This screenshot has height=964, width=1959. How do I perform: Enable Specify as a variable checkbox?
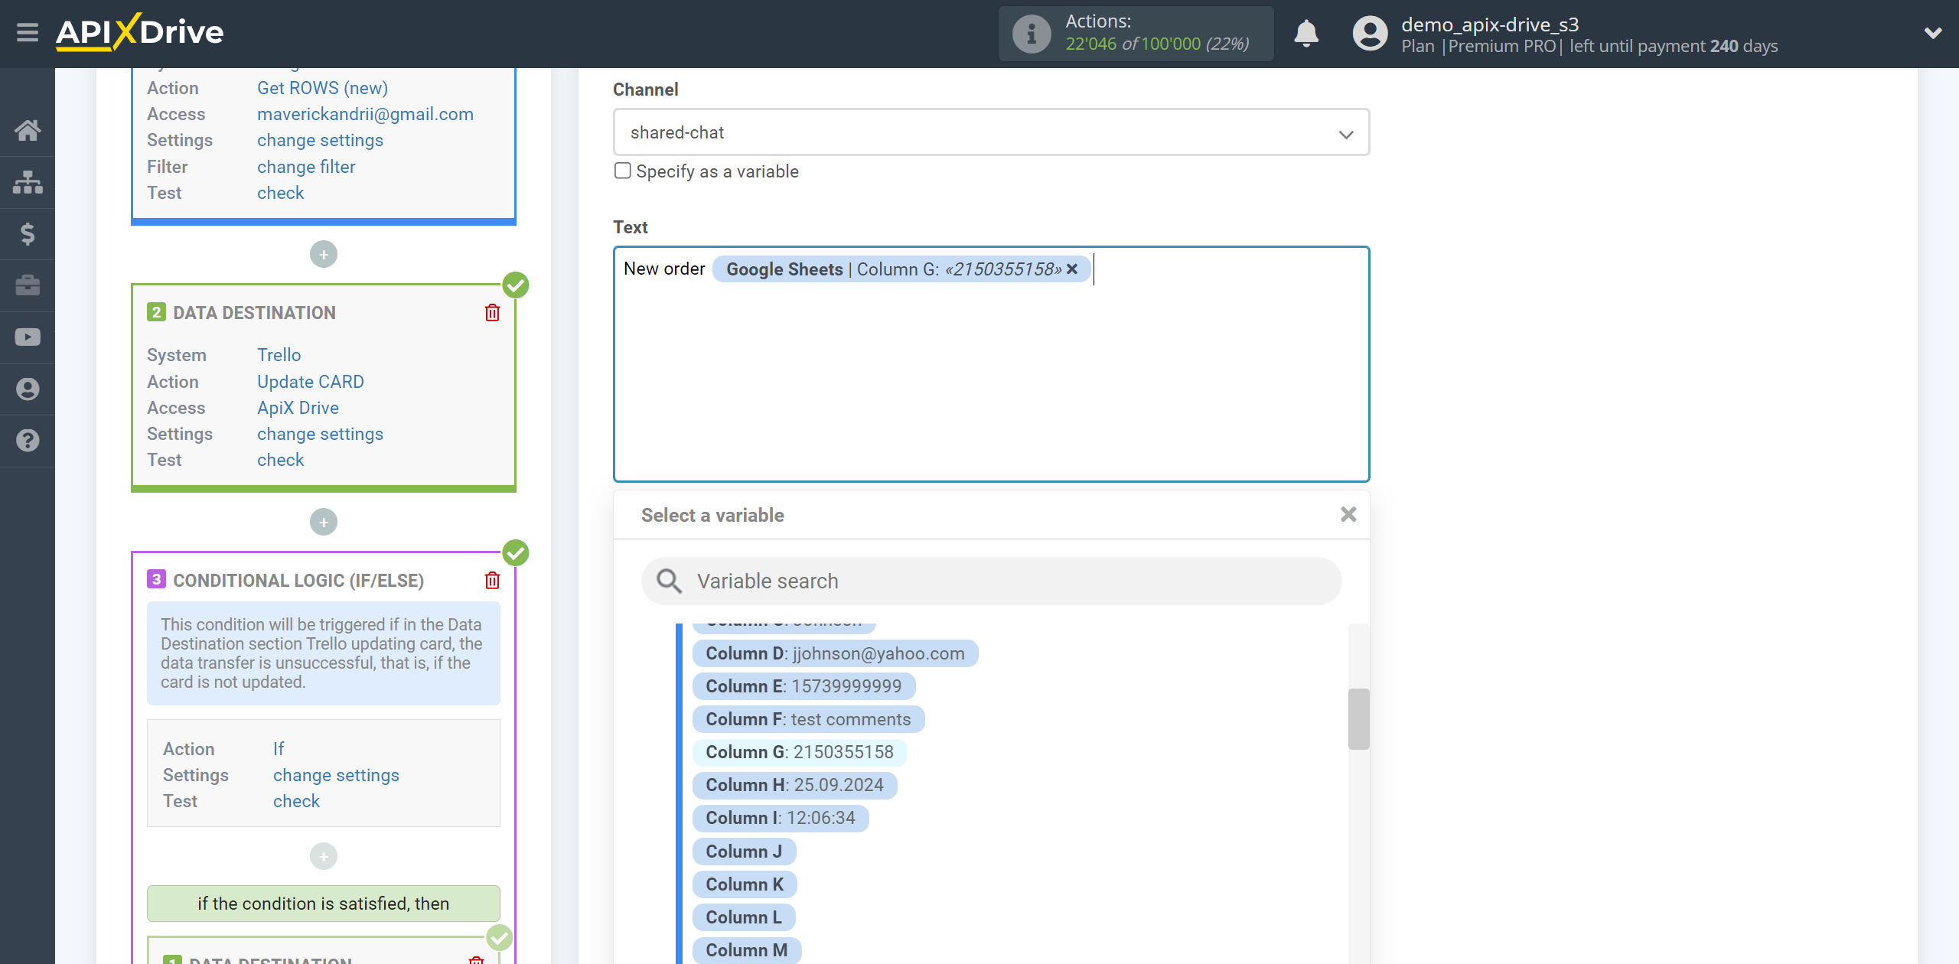[x=623, y=171]
